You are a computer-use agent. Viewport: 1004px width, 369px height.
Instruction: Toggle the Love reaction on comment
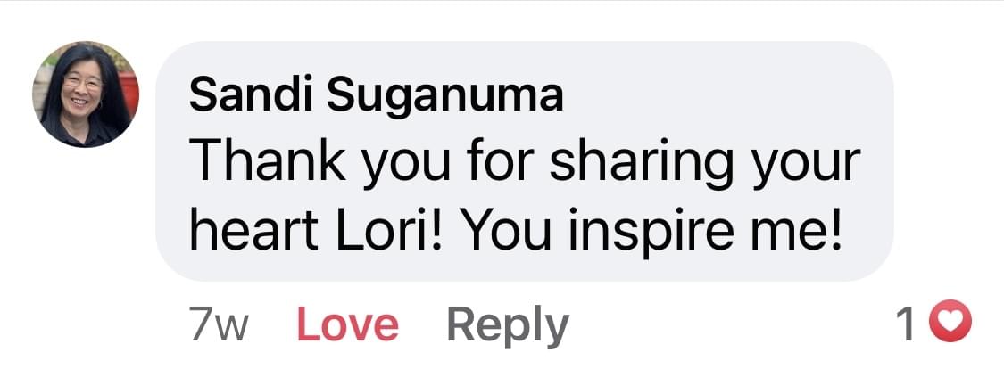[x=347, y=324]
